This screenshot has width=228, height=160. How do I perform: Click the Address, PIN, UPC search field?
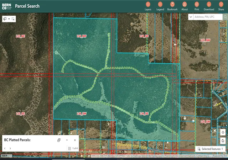click(x=208, y=17)
